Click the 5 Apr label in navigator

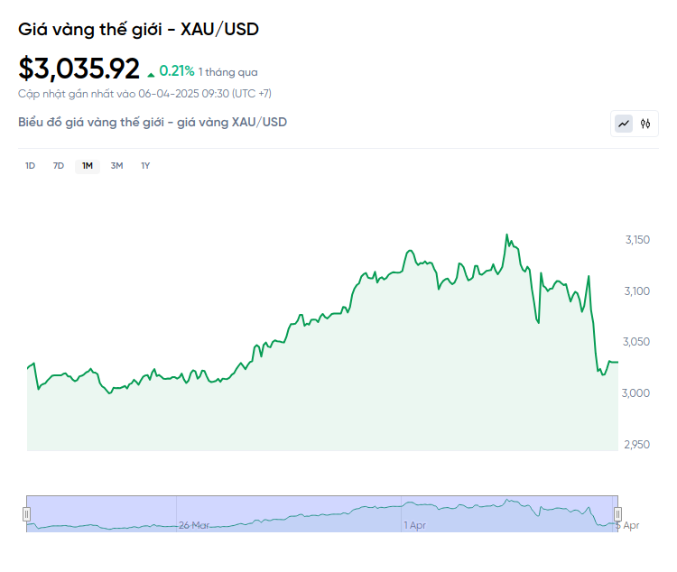pyautogui.click(x=627, y=524)
